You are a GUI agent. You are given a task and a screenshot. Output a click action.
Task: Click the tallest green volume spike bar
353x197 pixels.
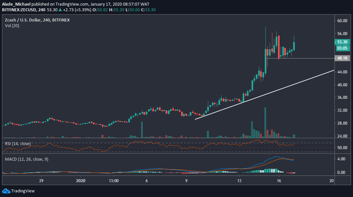(x=265, y=122)
